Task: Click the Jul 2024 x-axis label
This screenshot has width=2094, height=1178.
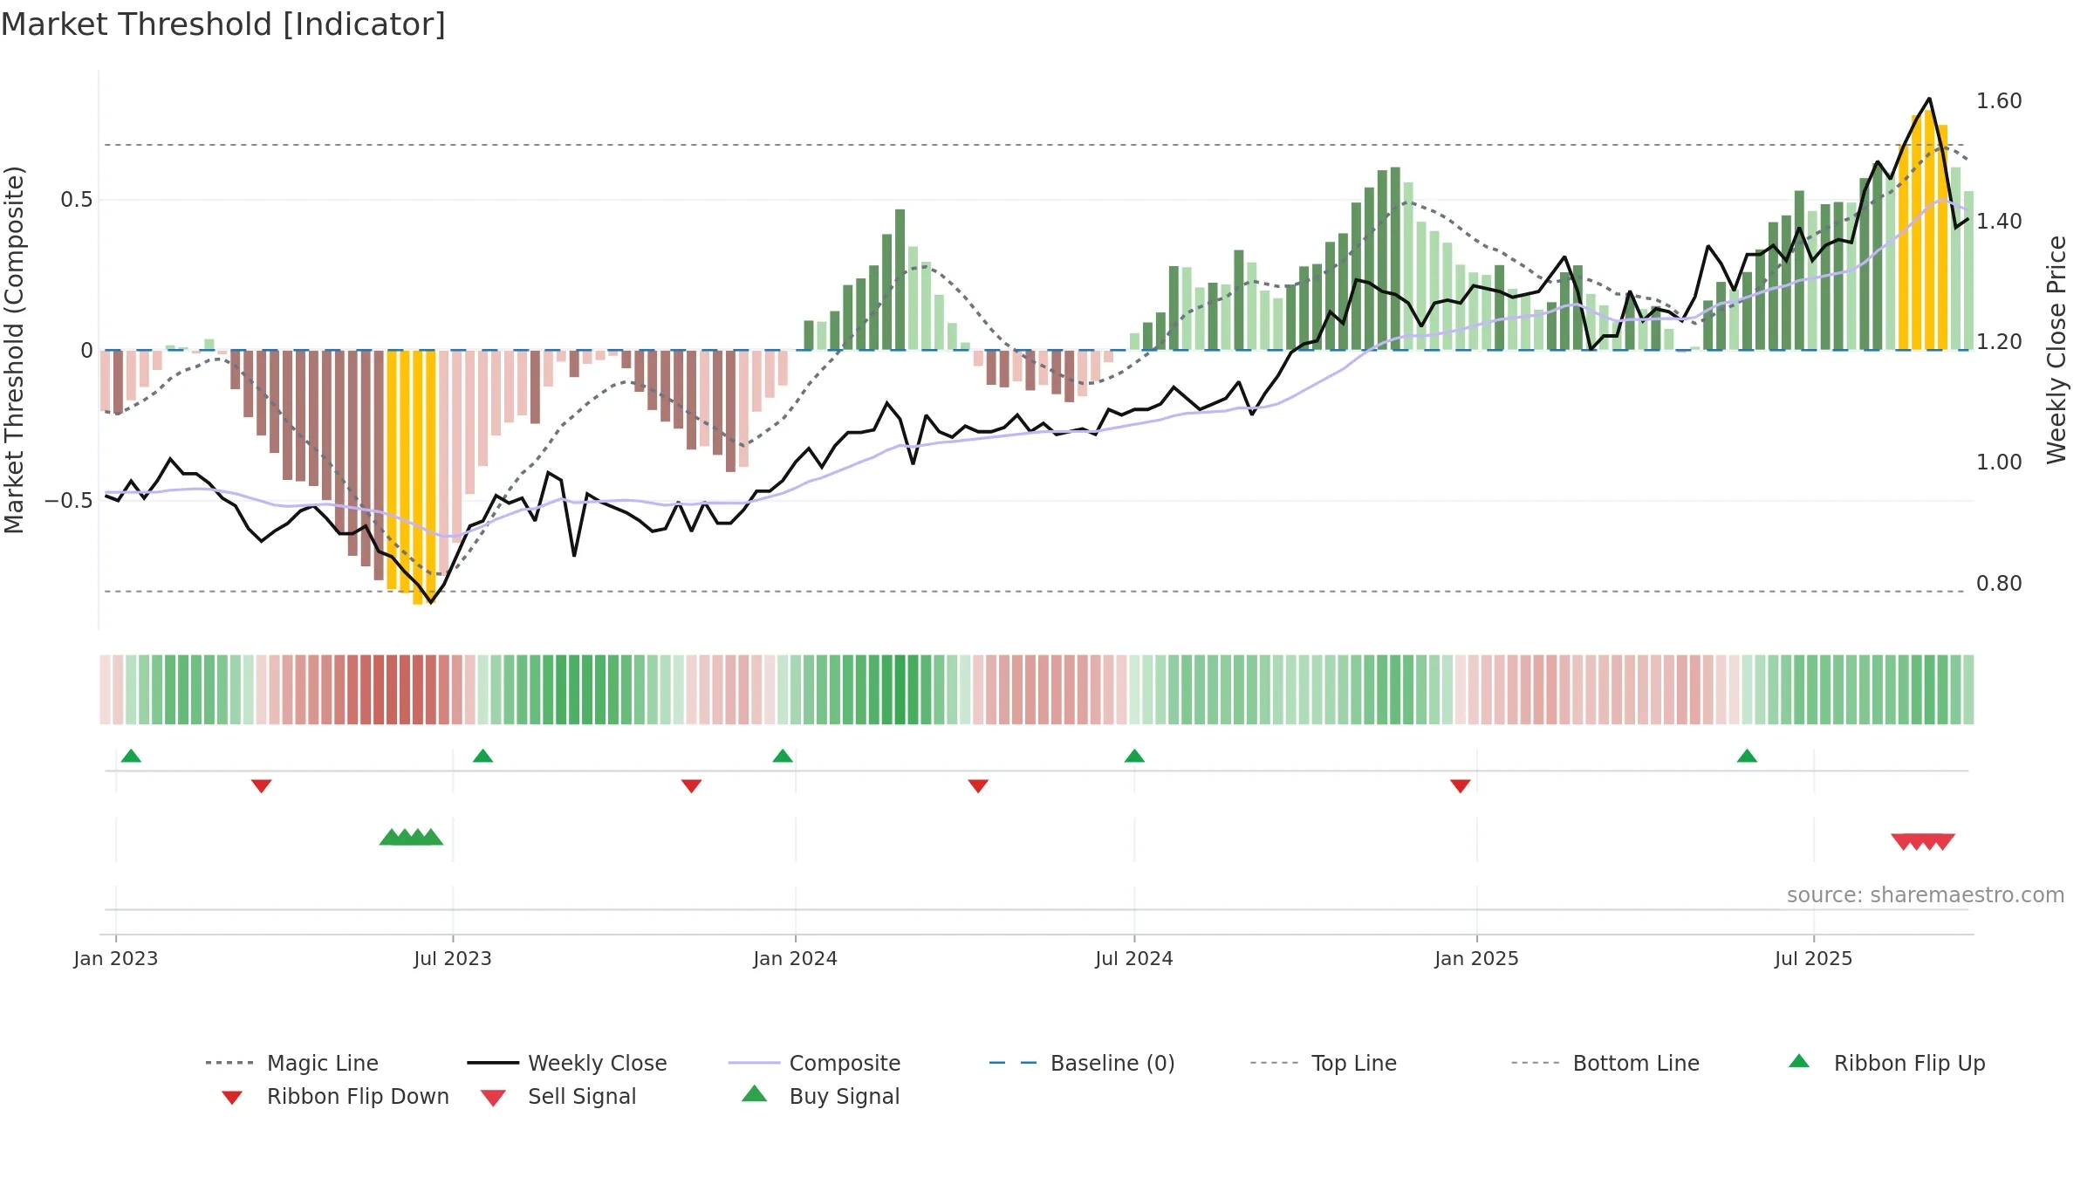Action: [x=1134, y=959]
